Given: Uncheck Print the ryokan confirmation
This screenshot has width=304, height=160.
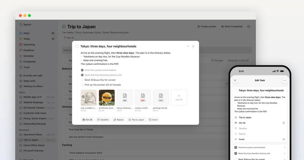Looking at the screenshot, I should pyautogui.click(x=82, y=70).
